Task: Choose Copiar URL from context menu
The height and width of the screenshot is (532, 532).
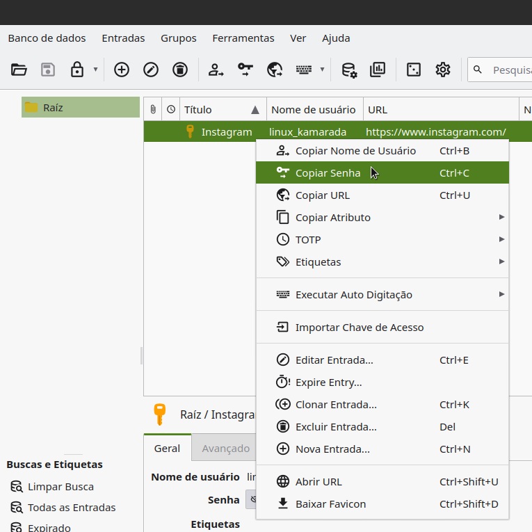Action: click(x=382, y=195)
